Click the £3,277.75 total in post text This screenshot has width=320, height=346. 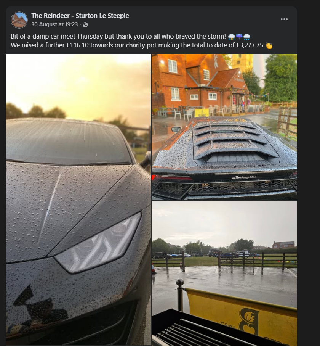tap(250, 45)
